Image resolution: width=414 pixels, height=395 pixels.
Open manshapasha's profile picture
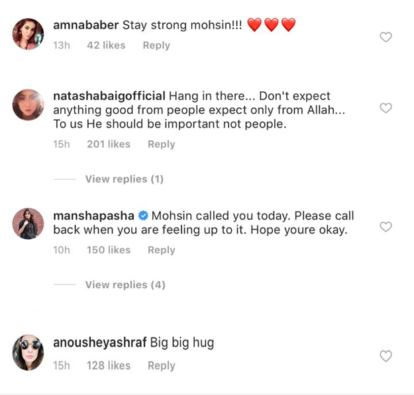tap(28, 224)
